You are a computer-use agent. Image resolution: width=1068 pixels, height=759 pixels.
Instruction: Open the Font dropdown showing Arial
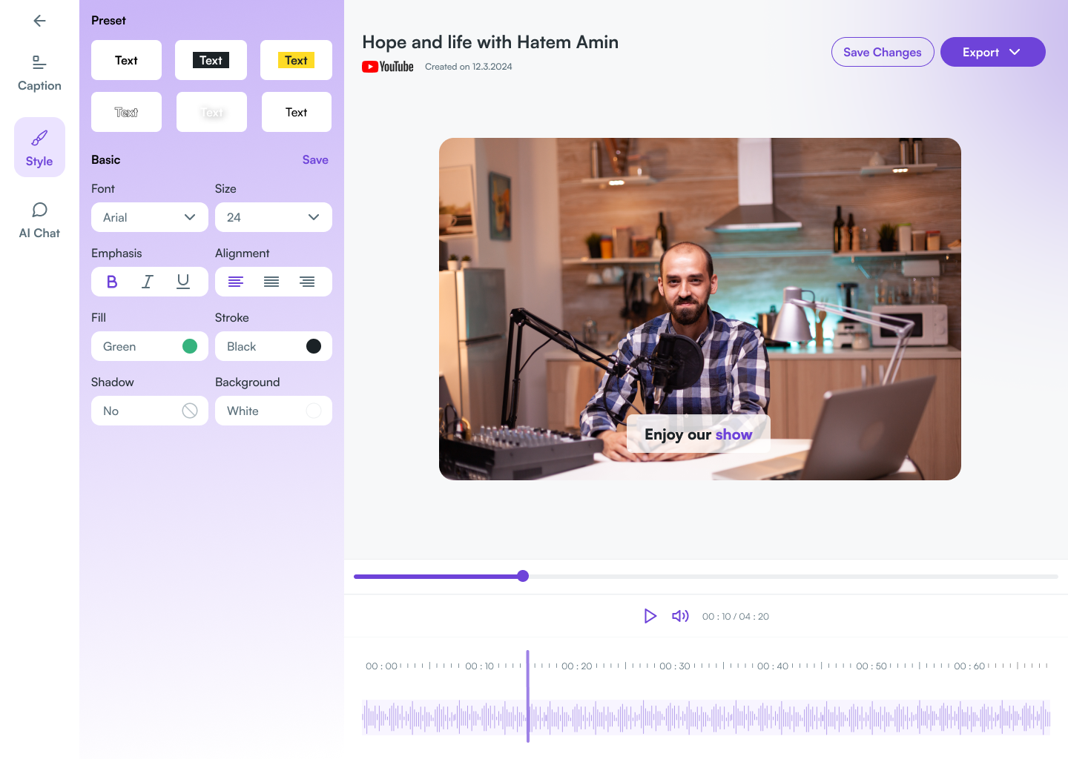[x=150, y=217]
